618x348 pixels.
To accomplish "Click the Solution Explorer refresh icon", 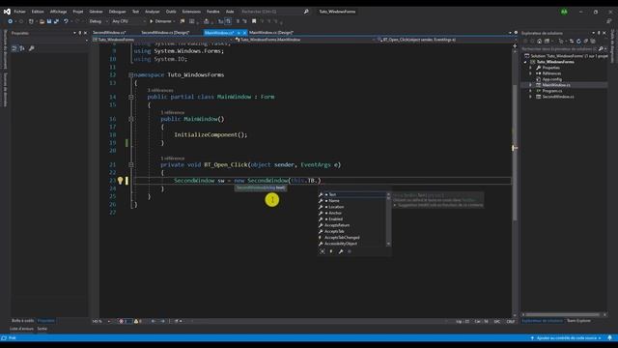I will coord(578,41).
